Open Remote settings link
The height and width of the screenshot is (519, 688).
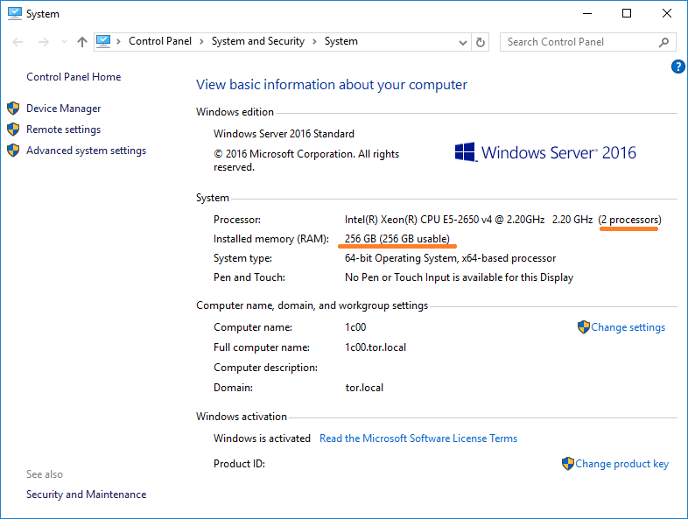tap(64, 130)
